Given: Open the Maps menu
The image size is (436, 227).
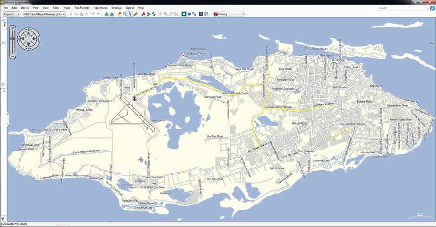Looking at the screenshot, I should (67, 8).
